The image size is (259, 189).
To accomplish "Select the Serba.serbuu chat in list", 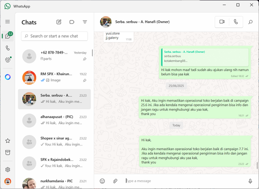I will point(54,99).
